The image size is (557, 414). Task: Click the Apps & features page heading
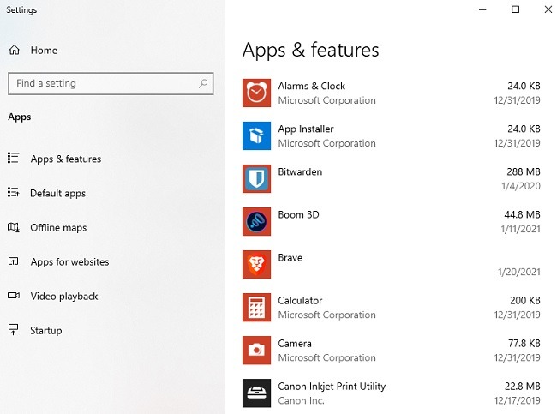click(x=311, y=50)
